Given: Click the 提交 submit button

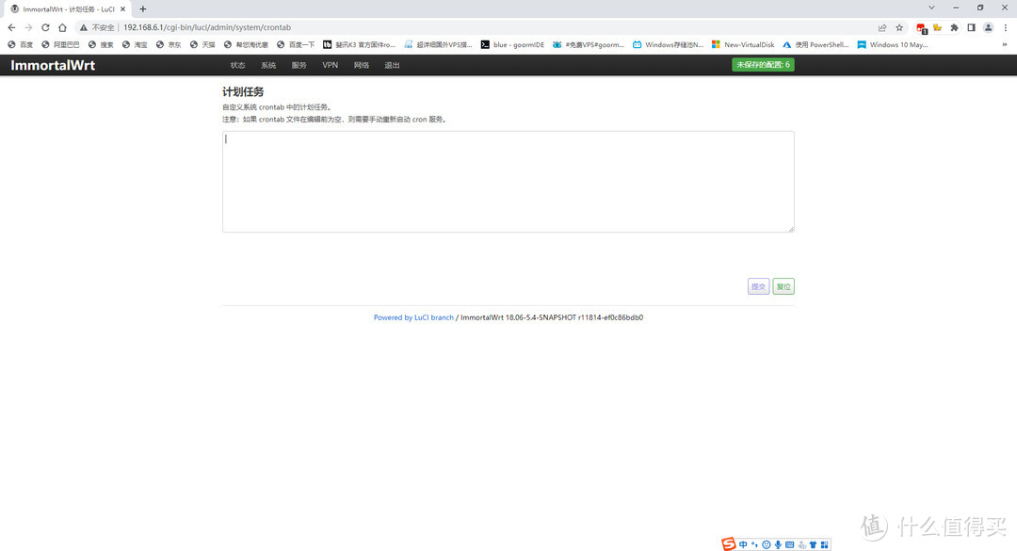Looking at the screenshot, I should click(x=758, y=286).
